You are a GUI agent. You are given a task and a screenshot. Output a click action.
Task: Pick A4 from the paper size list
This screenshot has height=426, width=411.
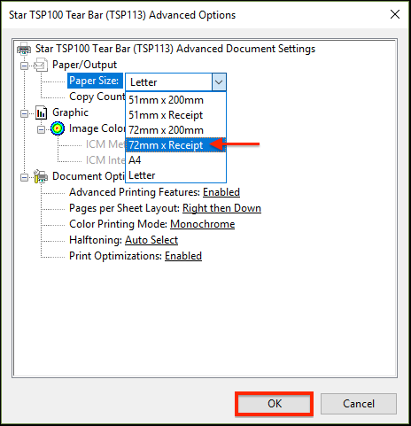pyautogui.click(x=175, y=160)
